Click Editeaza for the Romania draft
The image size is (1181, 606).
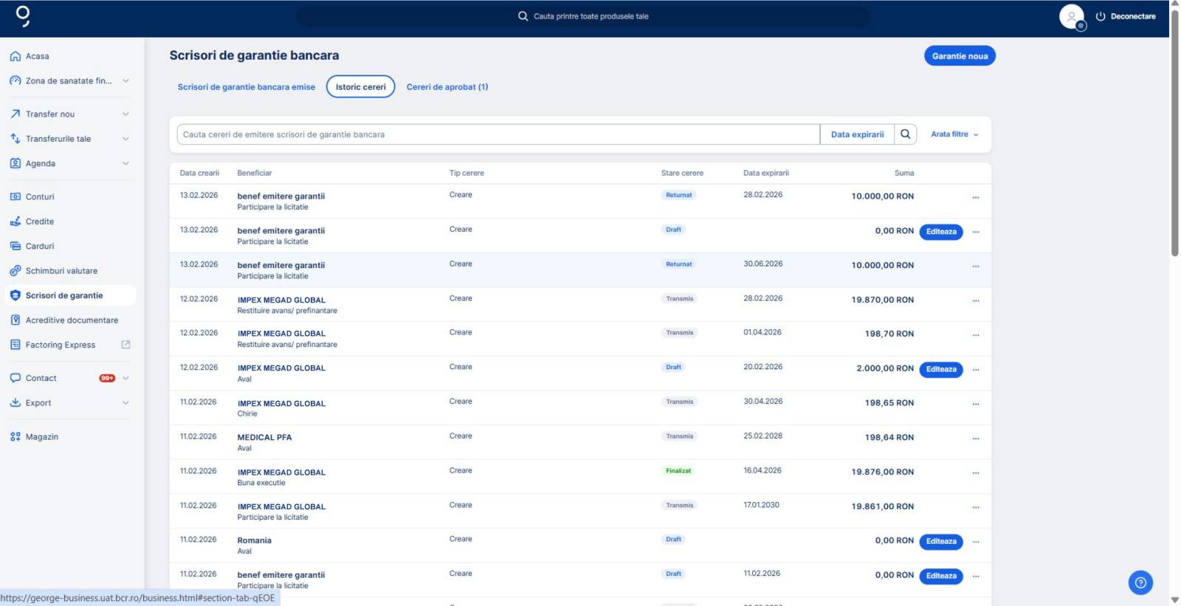[x=940, y=542]
